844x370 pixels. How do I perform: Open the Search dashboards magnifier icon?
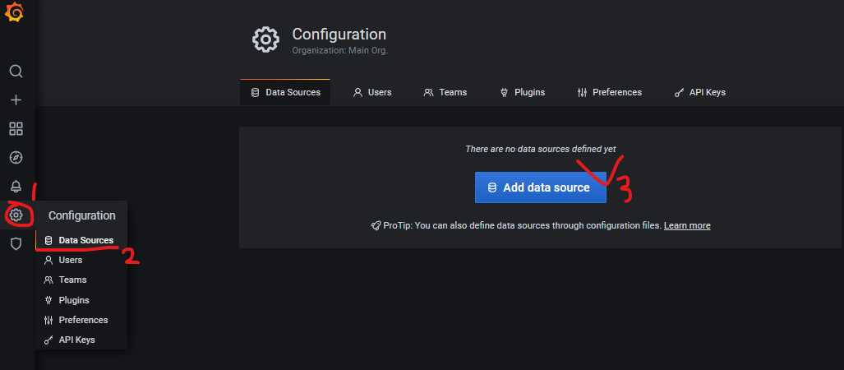(x=16, y=71)
